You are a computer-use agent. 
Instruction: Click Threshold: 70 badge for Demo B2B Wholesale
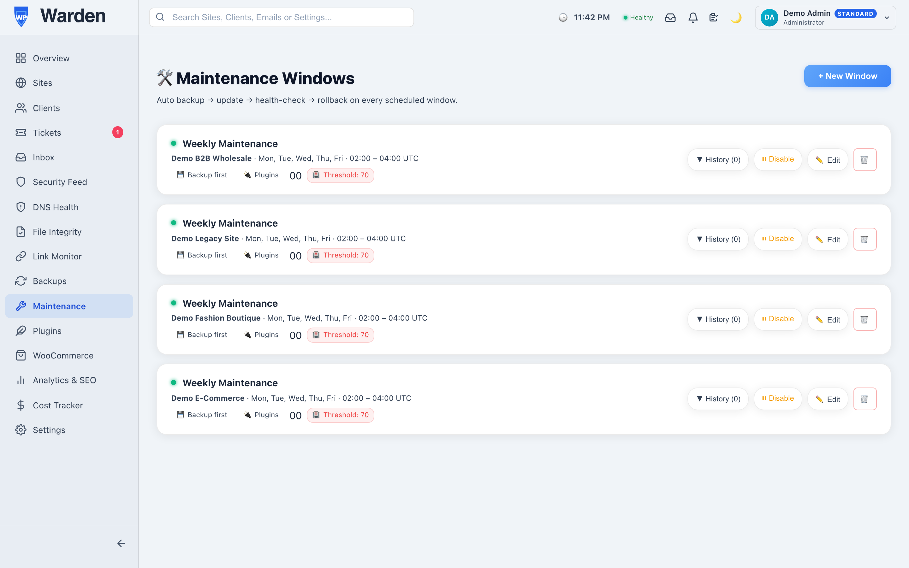(x=340, y=175)
